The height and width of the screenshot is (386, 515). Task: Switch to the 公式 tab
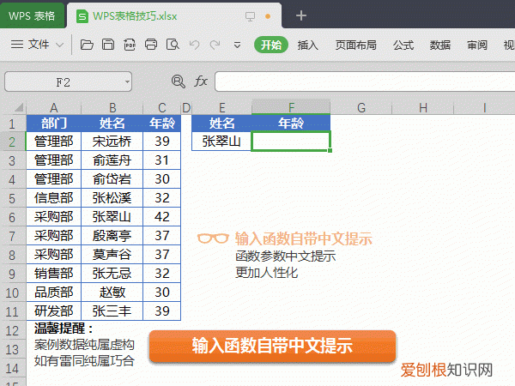tap(403, 45)
